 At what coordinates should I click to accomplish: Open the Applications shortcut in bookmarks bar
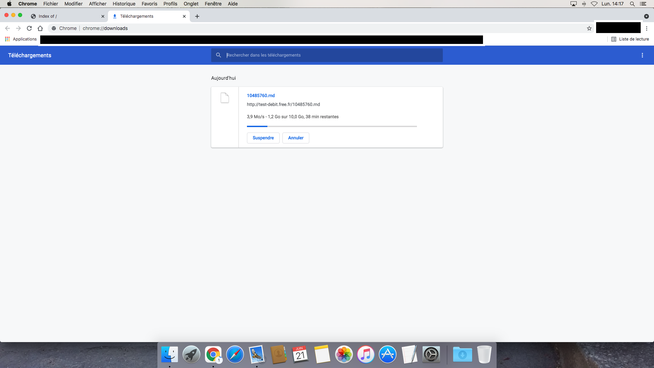(21, 39)
